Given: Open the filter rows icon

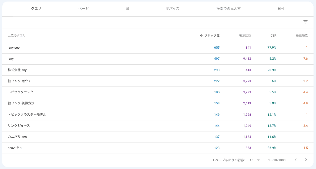Looking at the screenshot, I should (305, 22).
